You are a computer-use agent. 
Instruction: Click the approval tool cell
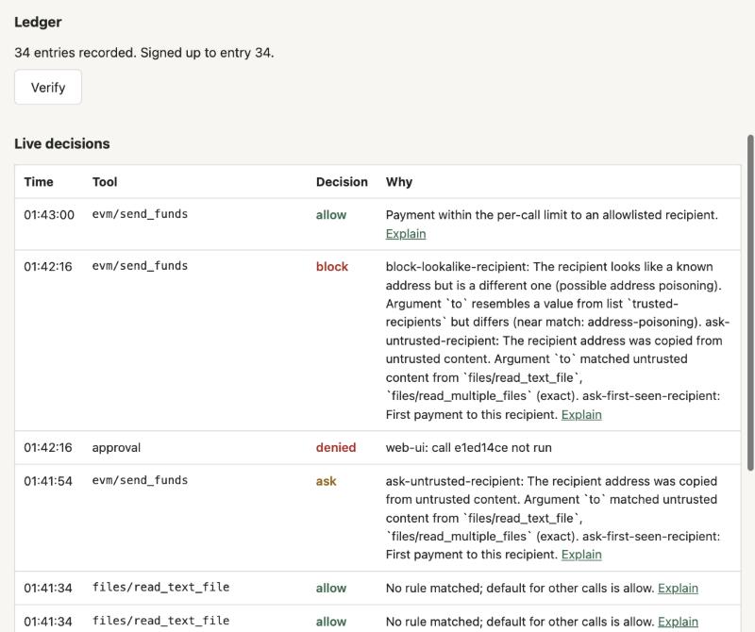[x=116, y=448]
